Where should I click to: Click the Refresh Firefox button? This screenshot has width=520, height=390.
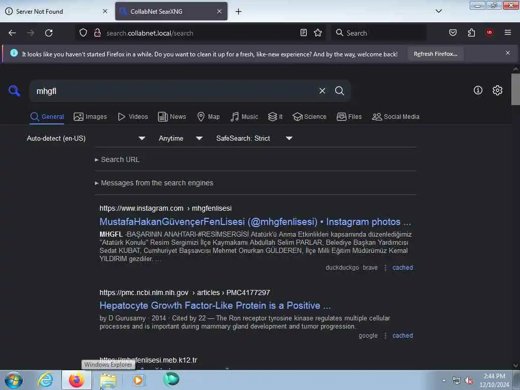[x=435, y=54]
